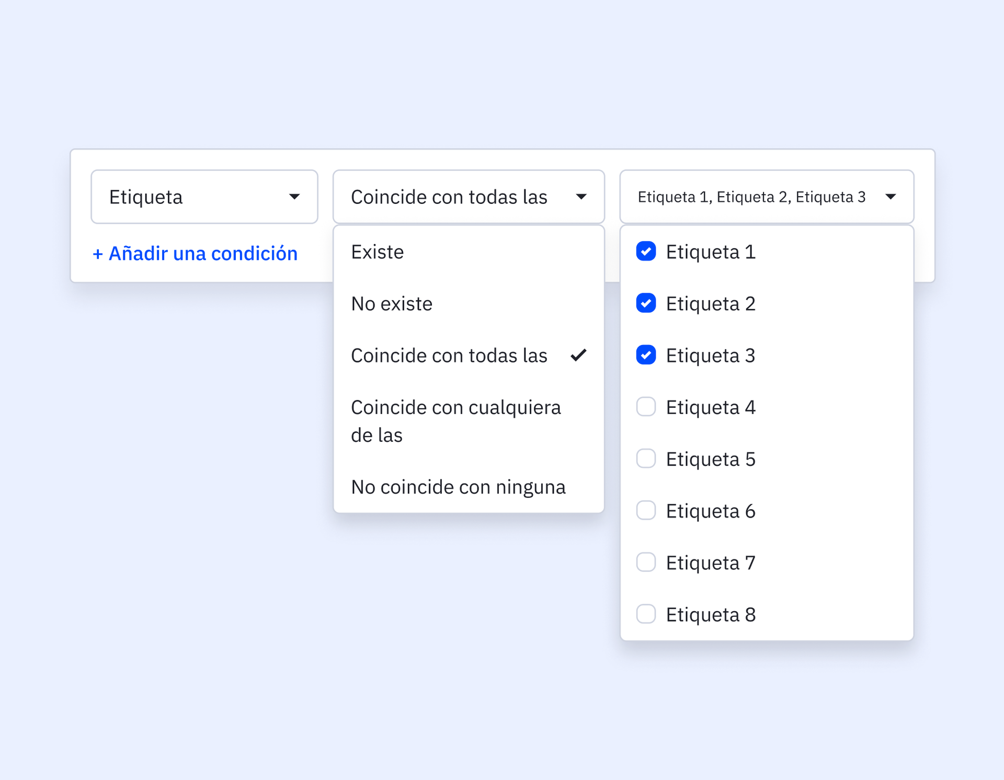Select 'No coincide con ninguna' option
The height and width of the screenshot is (780, 1004).
pos(458,487)
